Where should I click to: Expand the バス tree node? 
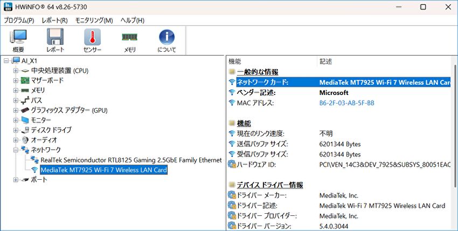16,100
